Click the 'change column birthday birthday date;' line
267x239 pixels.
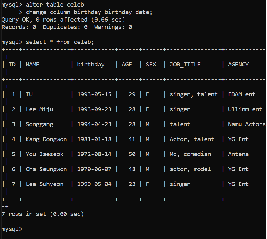coord(89,12)
